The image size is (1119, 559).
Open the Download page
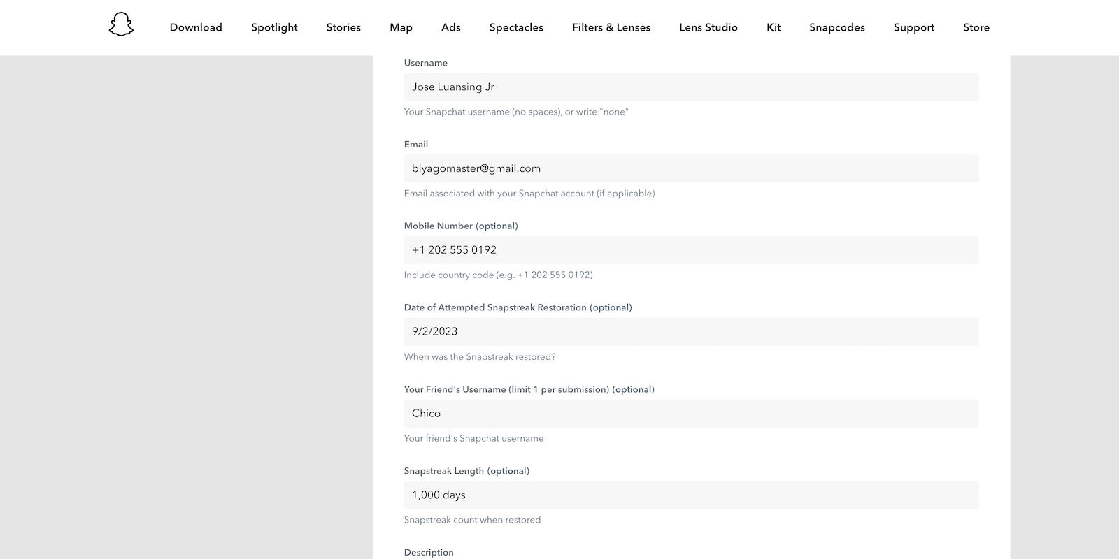tap(196, 27)
